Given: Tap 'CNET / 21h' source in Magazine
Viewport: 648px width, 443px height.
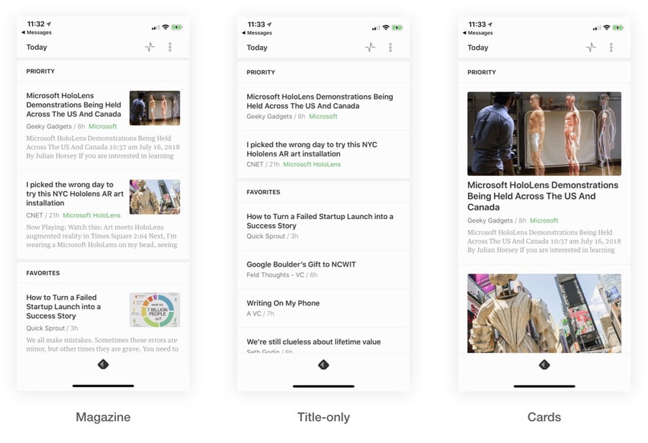Looking at the screenshot, I should [42, 215].
